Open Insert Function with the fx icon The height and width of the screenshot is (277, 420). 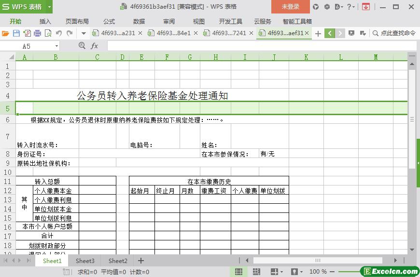tap(94, 46)
